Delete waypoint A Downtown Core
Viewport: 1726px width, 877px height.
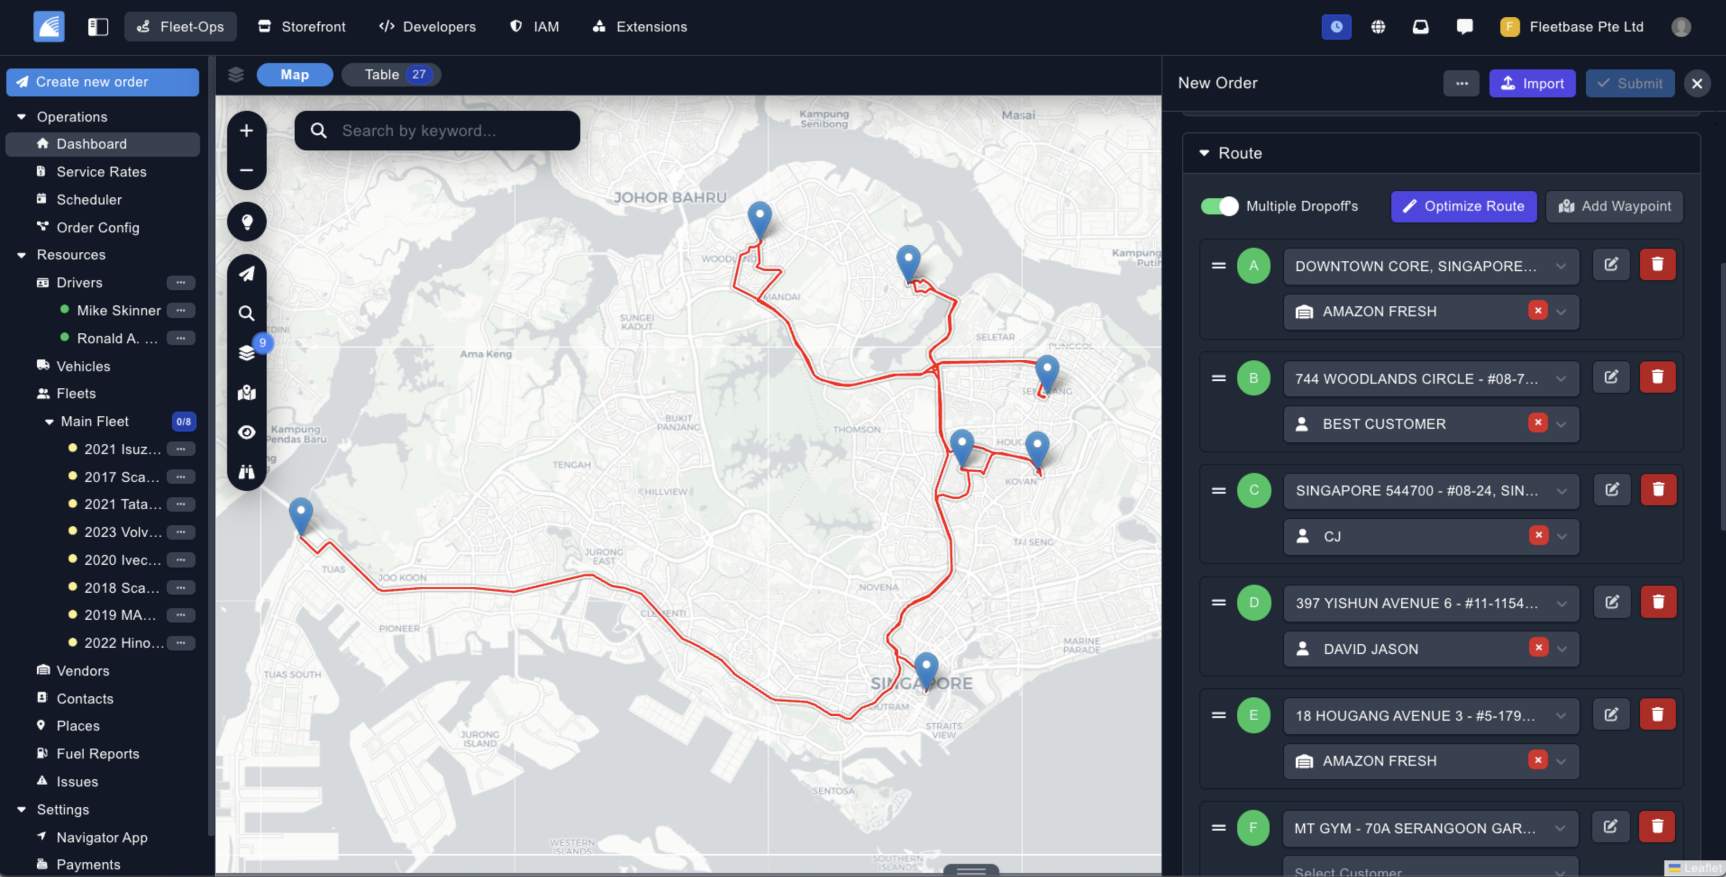[x=1657, y=265]
